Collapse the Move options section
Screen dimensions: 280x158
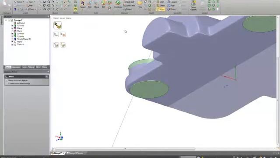tap(47, 77)
